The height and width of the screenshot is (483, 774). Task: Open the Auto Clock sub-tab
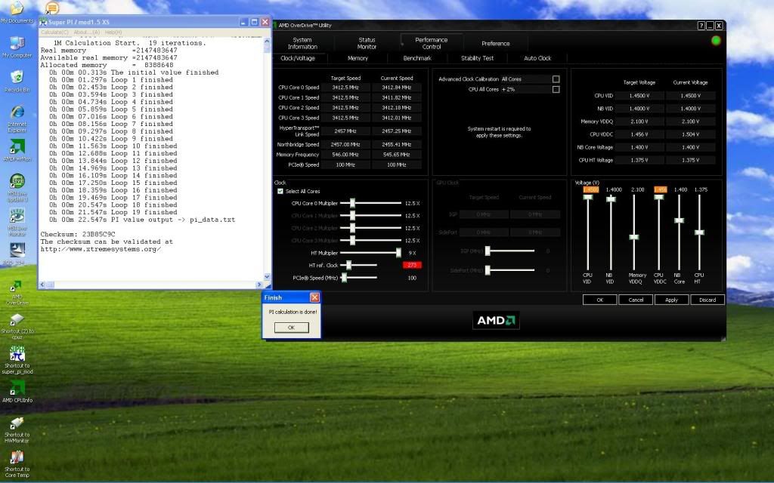537,58
